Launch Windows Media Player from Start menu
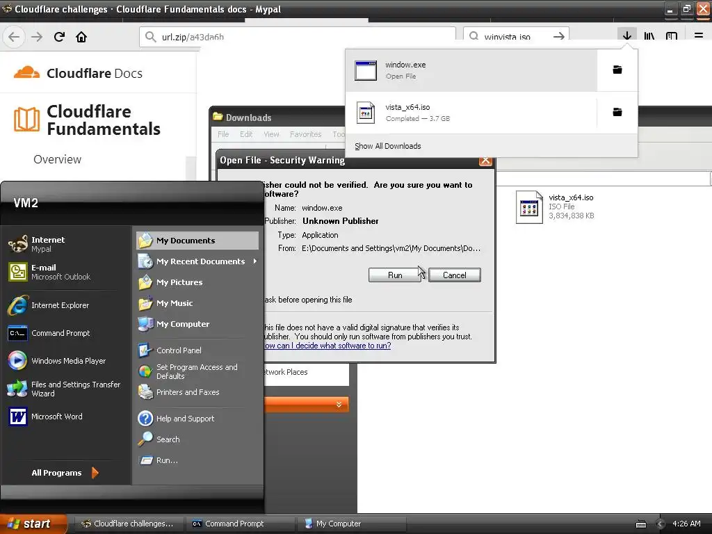Screen dimensions: 712x534 (66, 361)
